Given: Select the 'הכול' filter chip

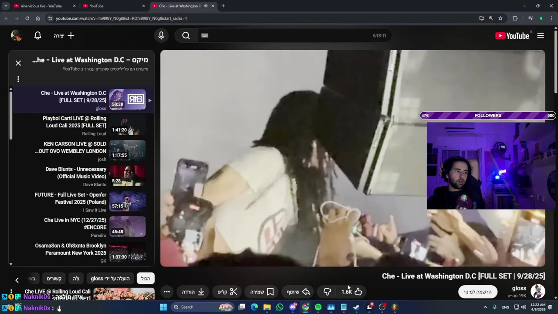Looking at the screenshot, I should (146, 279).
